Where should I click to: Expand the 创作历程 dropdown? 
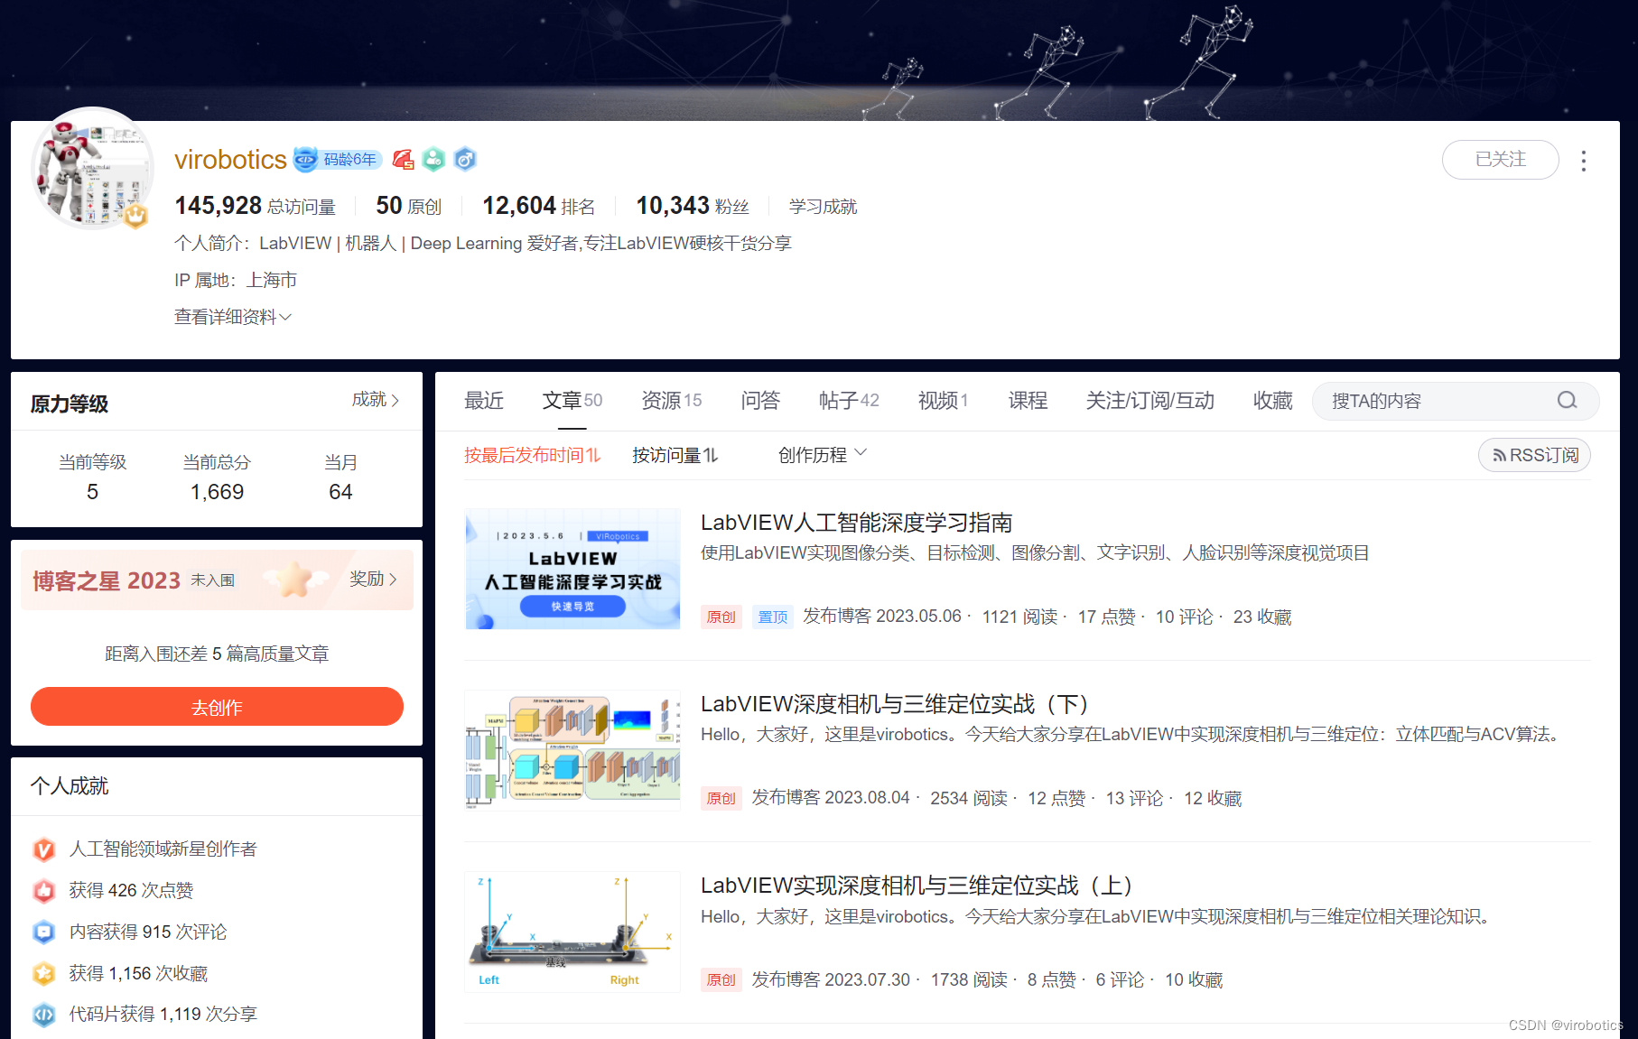pos(822,455)
